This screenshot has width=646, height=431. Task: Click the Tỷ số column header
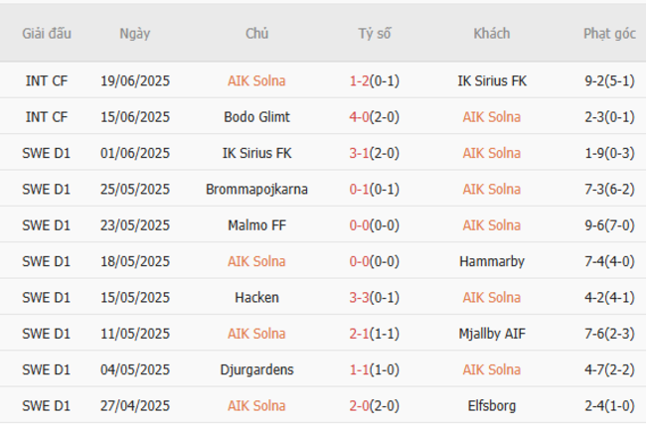click(375, 34)
